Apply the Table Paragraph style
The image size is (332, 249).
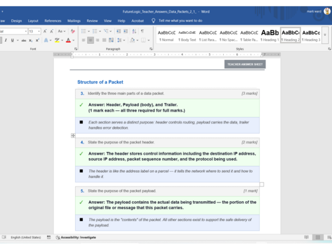pos(249,35)
